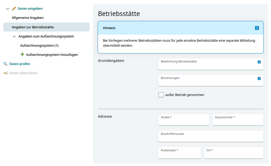
Task: Focus the Bezeichnung Betriebsstätte input field
Action: [x=210, y=64]
